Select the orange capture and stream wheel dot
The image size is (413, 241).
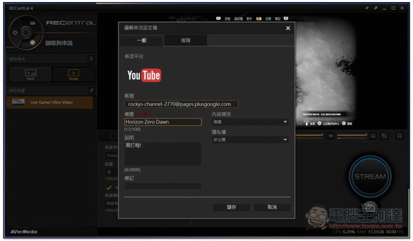[x=33, y=42]
